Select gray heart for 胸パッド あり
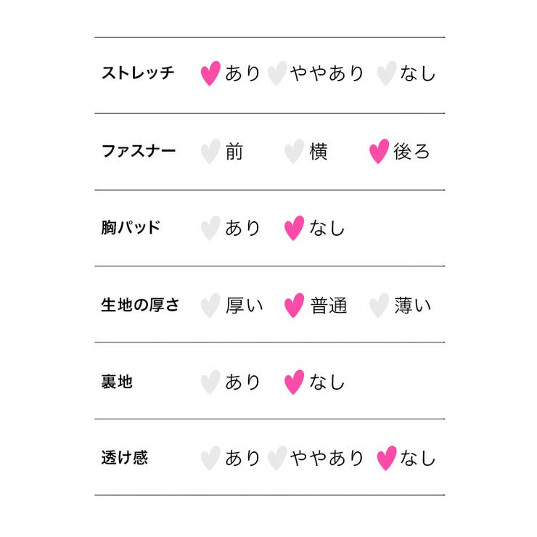This screenshot has height=537, width=537. [210, 228]
